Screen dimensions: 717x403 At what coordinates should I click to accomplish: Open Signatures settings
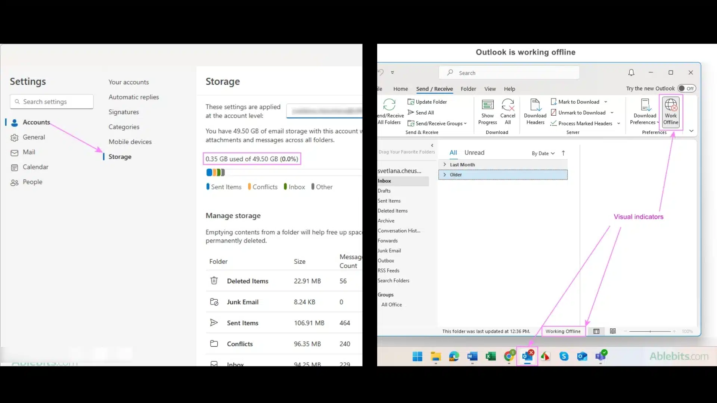(x=124, y=112)
